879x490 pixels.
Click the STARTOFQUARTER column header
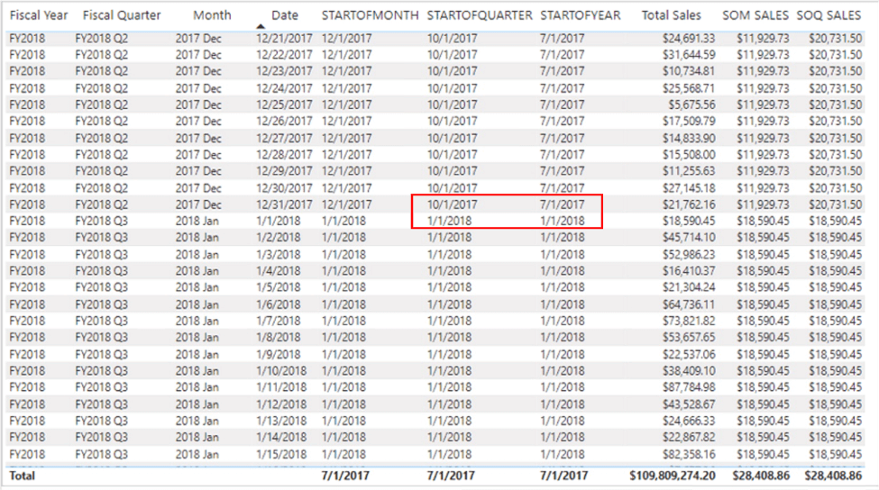(480, 15)
